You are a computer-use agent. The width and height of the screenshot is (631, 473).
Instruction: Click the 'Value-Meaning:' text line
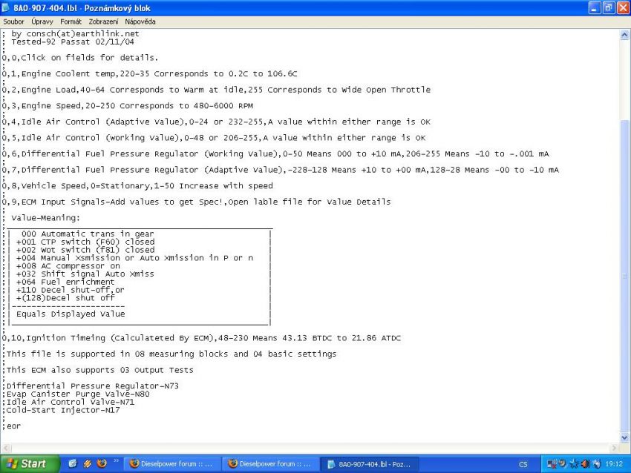click(45, 218)
